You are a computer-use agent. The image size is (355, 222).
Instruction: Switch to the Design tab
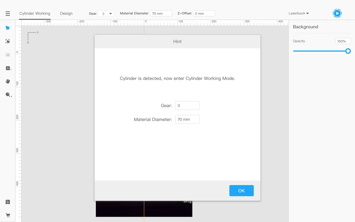pyautogui.click(x=66, y=13)
